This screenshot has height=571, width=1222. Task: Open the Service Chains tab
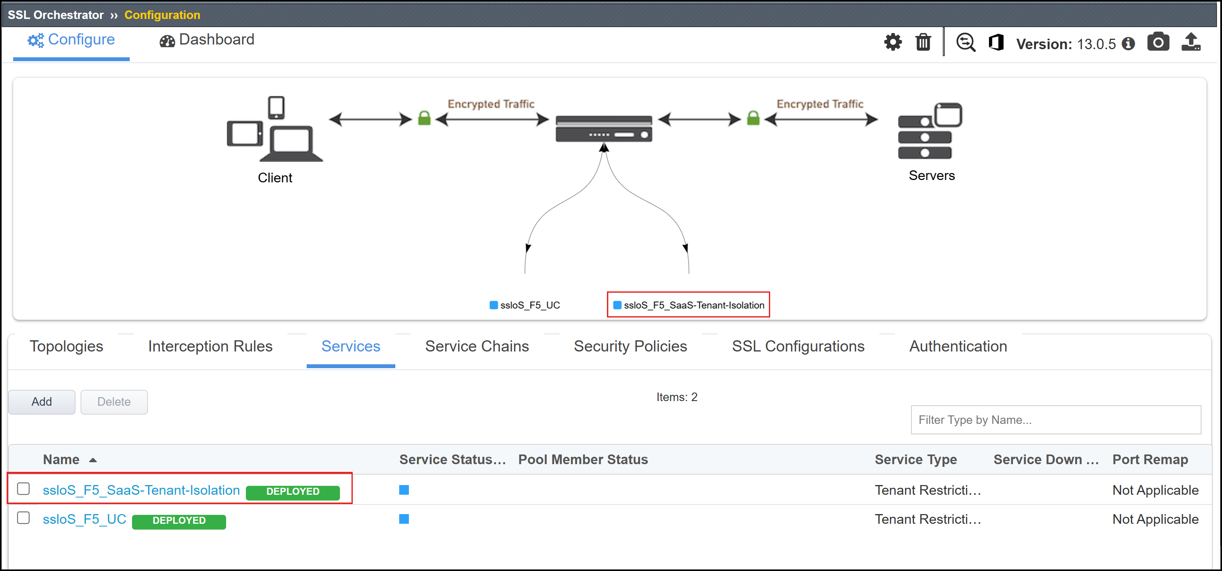click(477, 347)
